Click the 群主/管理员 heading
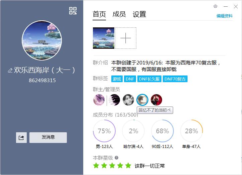The width and height of the screenshot is (242, 175). point(106,90)
